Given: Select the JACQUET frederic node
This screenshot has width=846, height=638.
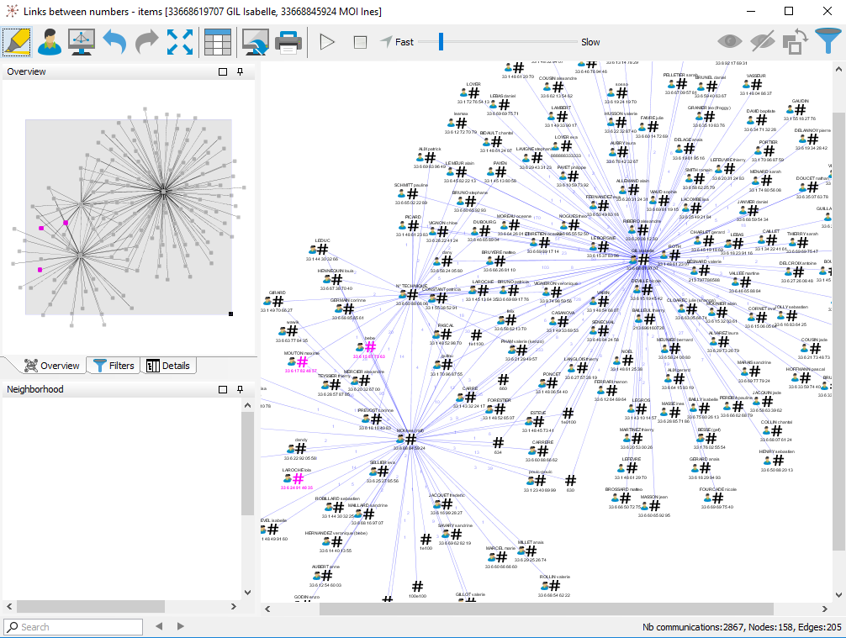Looking at the screenshot, I should pyautogui.click(x=447, y=504).
